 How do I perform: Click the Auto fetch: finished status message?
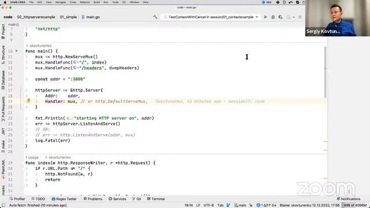pyautogui.click(x=38, y=205)
